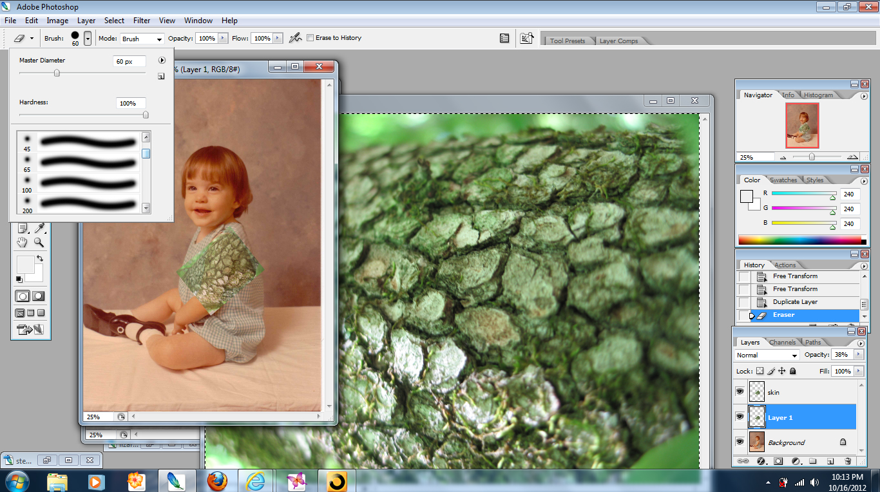Delete layer with trash icon
The image size is (880, 492).
[x=848, y=461]
